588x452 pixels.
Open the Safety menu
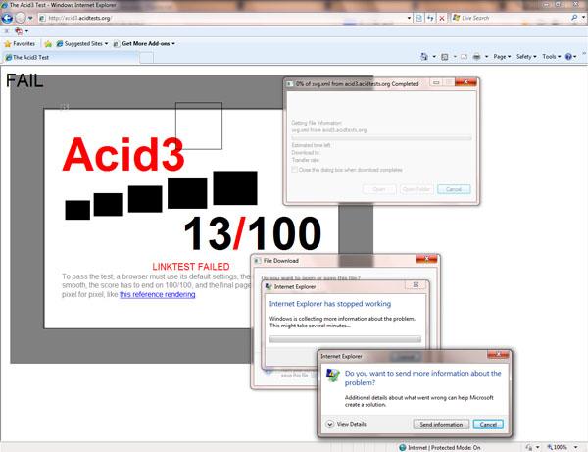(x=526, y=57)
